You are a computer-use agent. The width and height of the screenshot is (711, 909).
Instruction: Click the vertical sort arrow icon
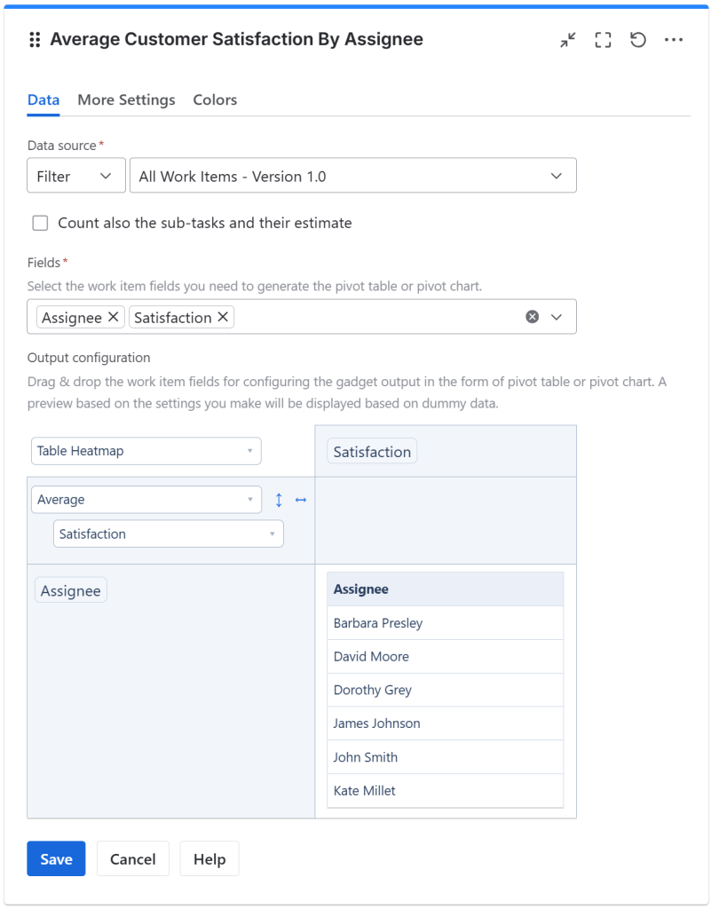click(x=279, y=500)
